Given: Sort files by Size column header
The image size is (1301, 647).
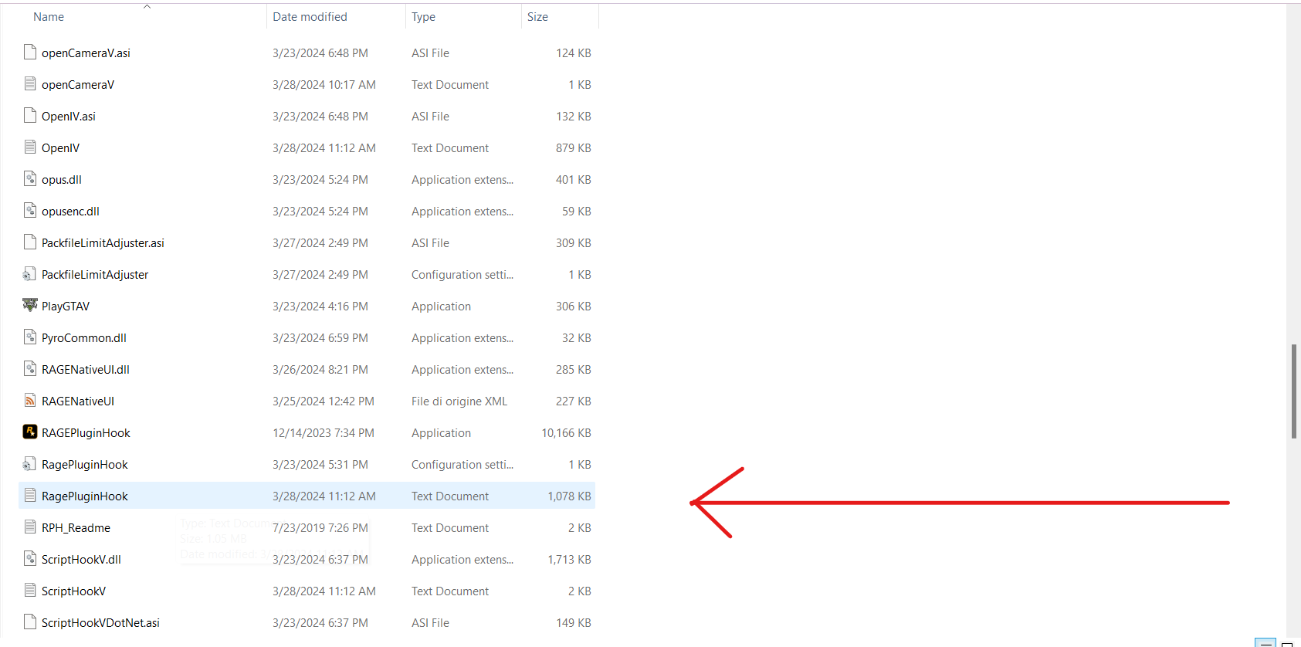Looking at the screenshot, I should point(537,17).
